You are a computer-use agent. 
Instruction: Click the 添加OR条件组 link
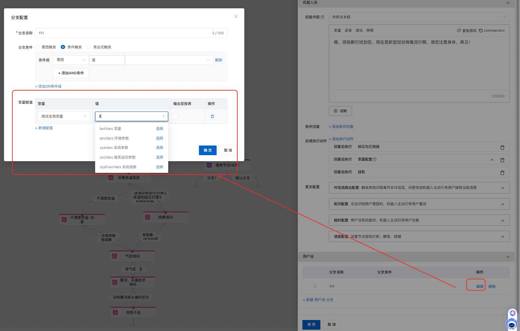tap(48, 87)
